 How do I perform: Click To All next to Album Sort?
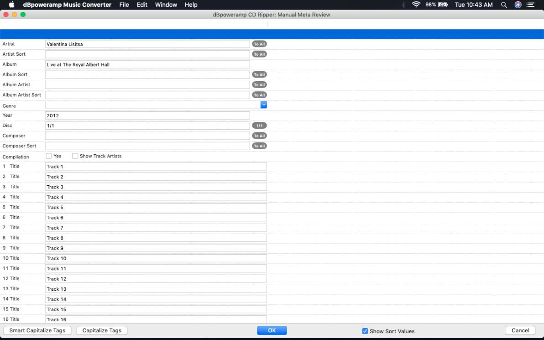click(x=259, y=74)
